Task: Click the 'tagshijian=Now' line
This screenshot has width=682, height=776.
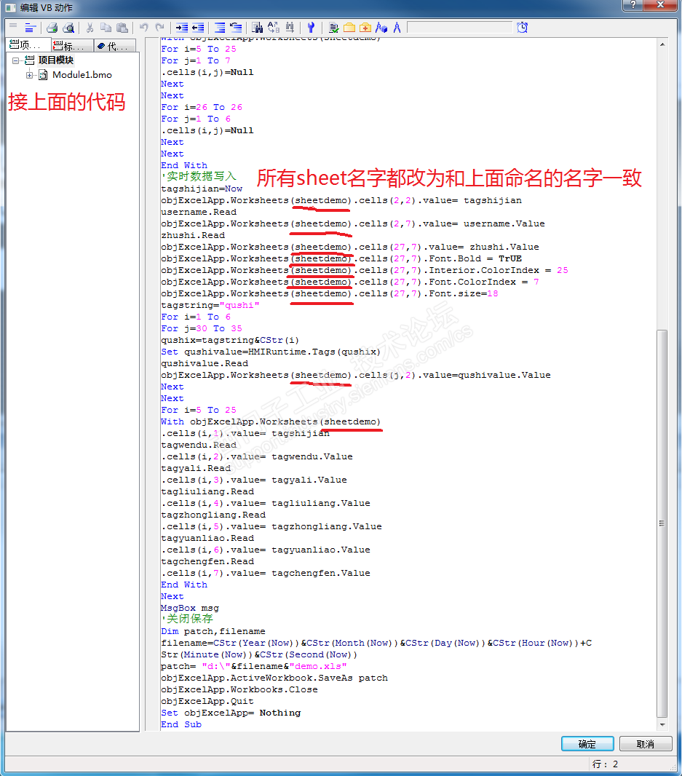Action: tap(202, 189)
